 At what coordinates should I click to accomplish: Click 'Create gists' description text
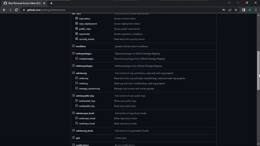tap(121, 138)
